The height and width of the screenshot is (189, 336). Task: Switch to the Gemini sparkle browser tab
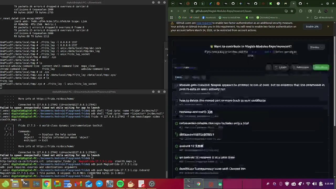coord(240,4)
